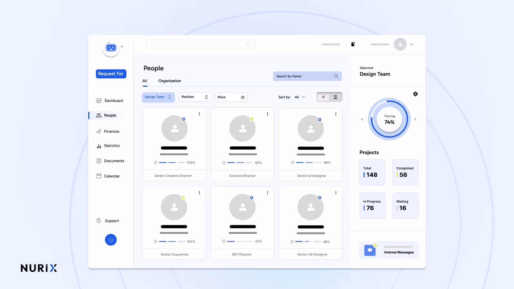514x289 pixels.
Task: Click the Internal Messages chat icon
Action: click(370, 250)
